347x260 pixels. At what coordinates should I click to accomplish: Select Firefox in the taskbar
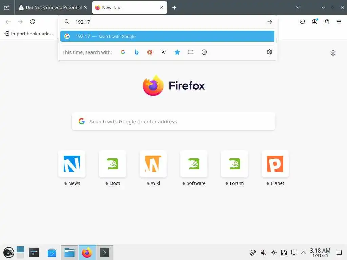(x=87, y=253)
